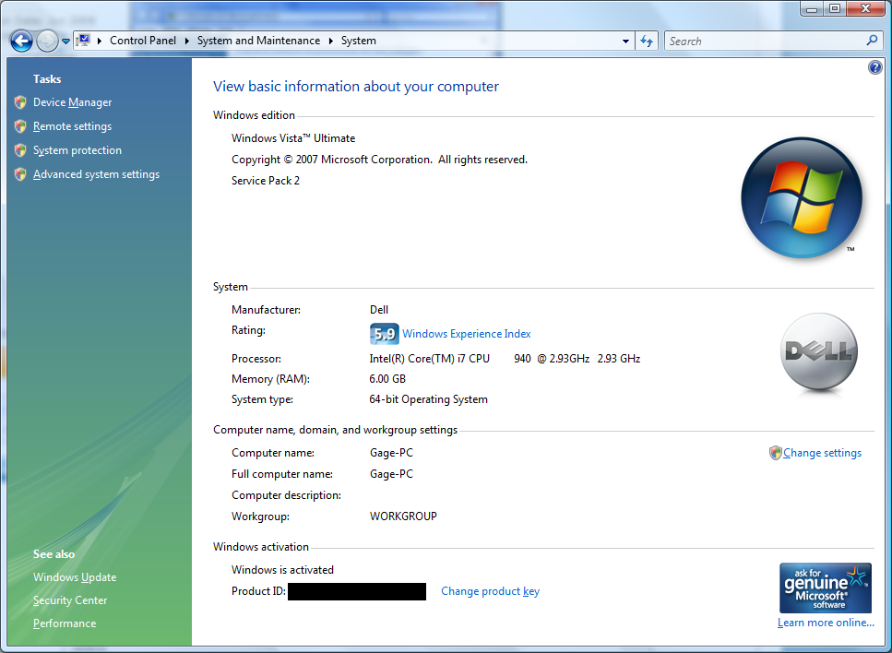Open the recent pages dropdown arrow
Viewport: 892px width, 653px height.
click(65, 42)
